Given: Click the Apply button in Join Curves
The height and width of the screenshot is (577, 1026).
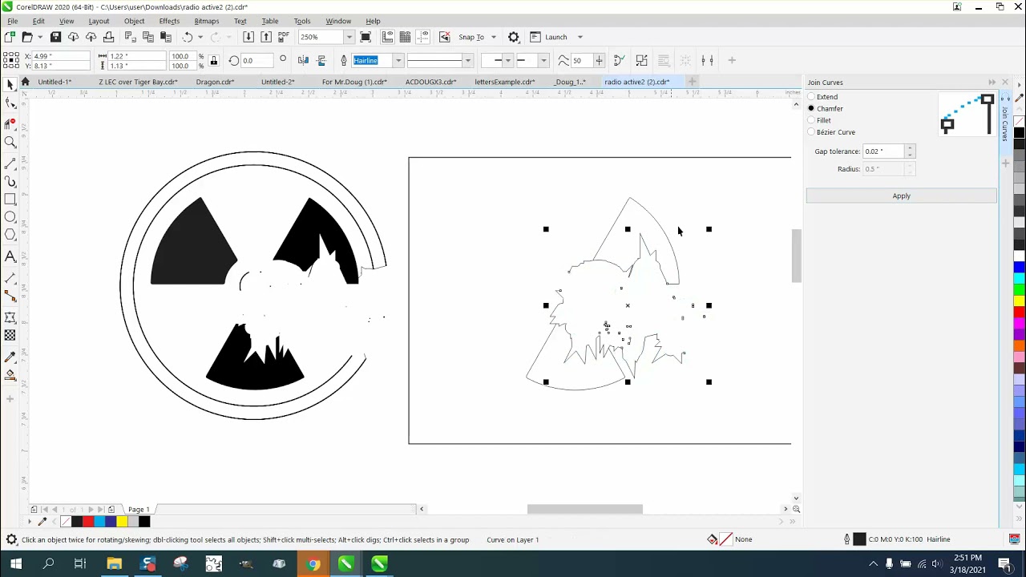Looking at the screenshot, I should [901, 196].
